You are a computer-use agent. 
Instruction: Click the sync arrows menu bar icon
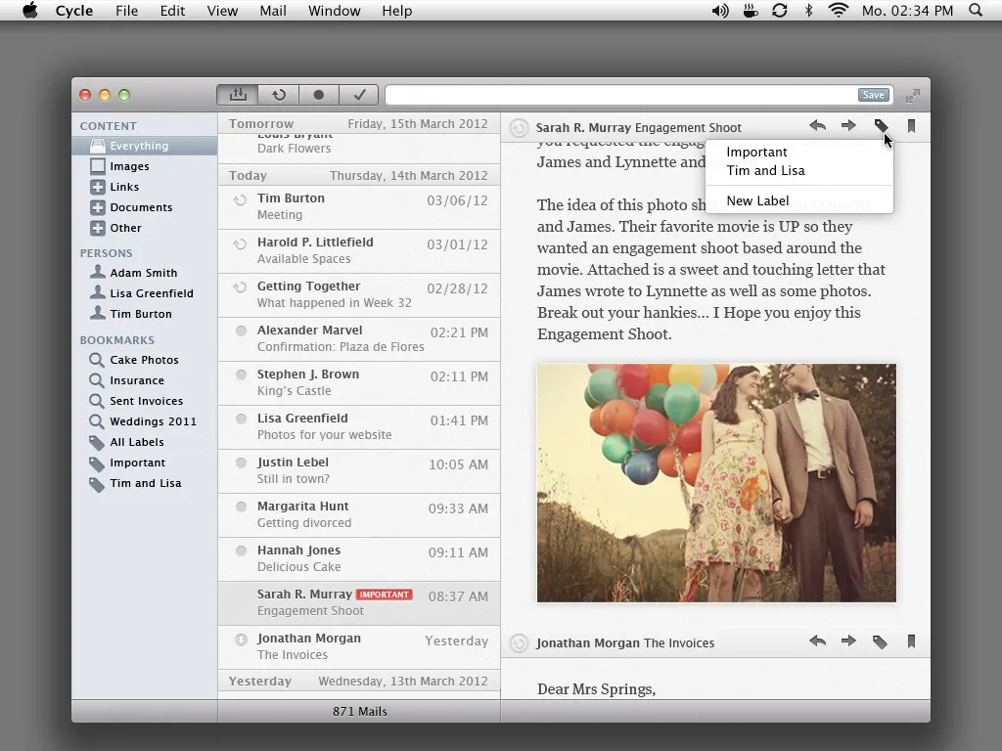780,10
